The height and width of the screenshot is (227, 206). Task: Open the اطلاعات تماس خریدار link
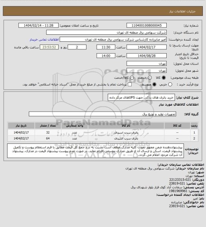(x=44, y=39)
